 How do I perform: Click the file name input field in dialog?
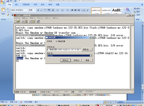64,50
